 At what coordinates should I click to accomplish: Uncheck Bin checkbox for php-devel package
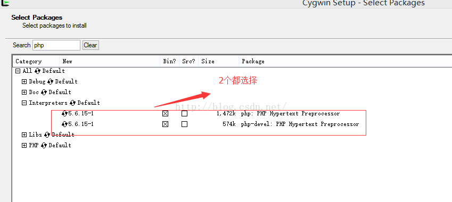[x=165, y=124]
